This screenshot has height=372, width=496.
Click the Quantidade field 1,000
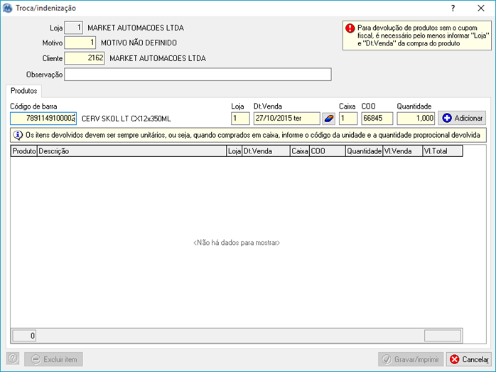[416, 119]
